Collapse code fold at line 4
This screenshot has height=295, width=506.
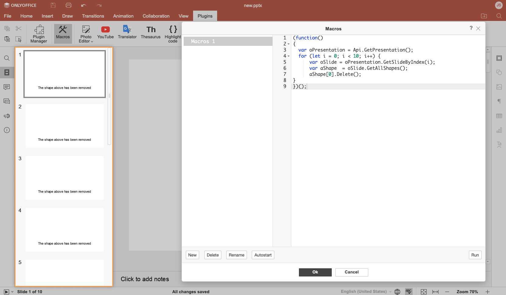click(x=289, y=56)
